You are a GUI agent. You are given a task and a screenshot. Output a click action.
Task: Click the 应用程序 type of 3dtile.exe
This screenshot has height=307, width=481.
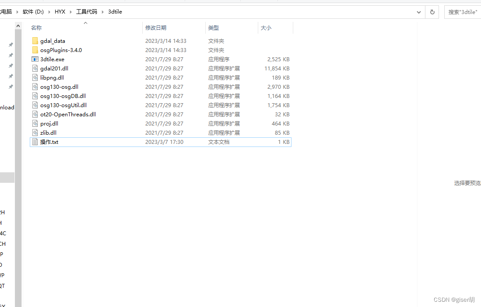click(x=219, y=59)
